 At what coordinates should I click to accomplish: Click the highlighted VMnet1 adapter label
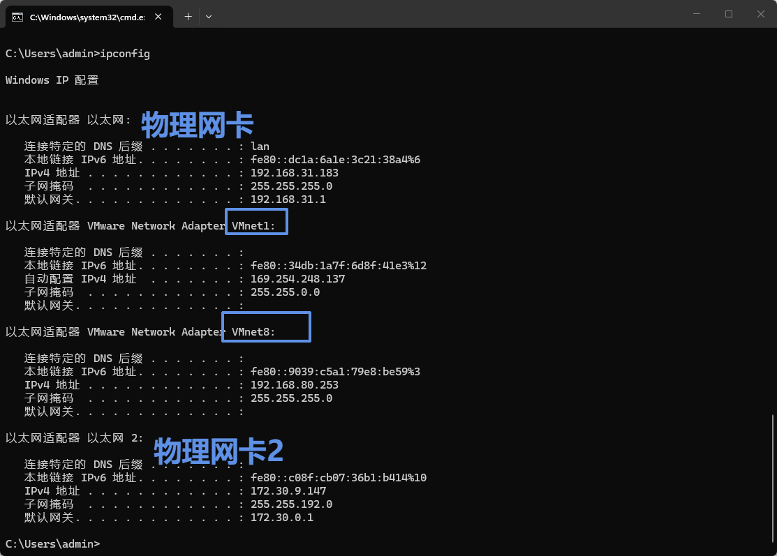(258, 226)
